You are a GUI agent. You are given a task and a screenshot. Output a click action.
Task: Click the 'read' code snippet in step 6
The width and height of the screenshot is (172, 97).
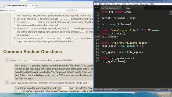[82, 32]
